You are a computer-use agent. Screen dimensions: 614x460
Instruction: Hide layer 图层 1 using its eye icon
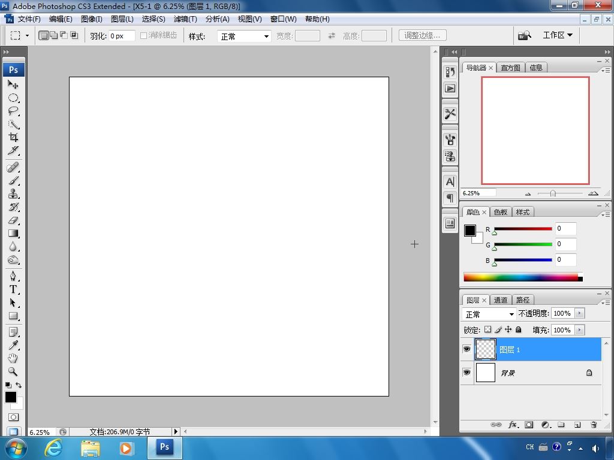pyautogui.click(x=466, y=349)
